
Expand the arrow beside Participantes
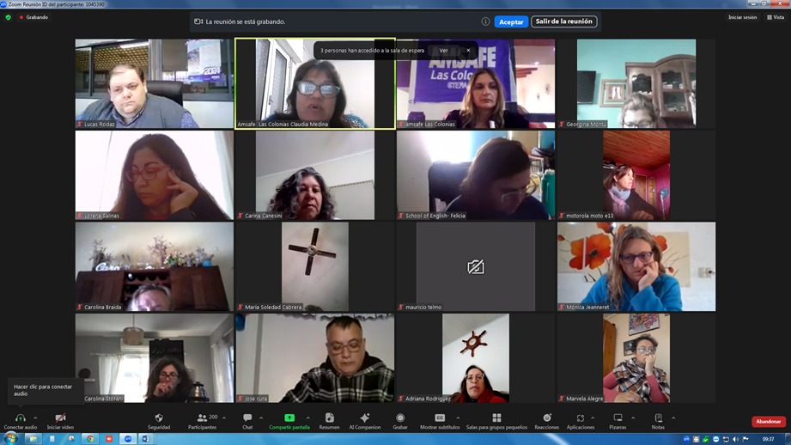coord(224,418)
